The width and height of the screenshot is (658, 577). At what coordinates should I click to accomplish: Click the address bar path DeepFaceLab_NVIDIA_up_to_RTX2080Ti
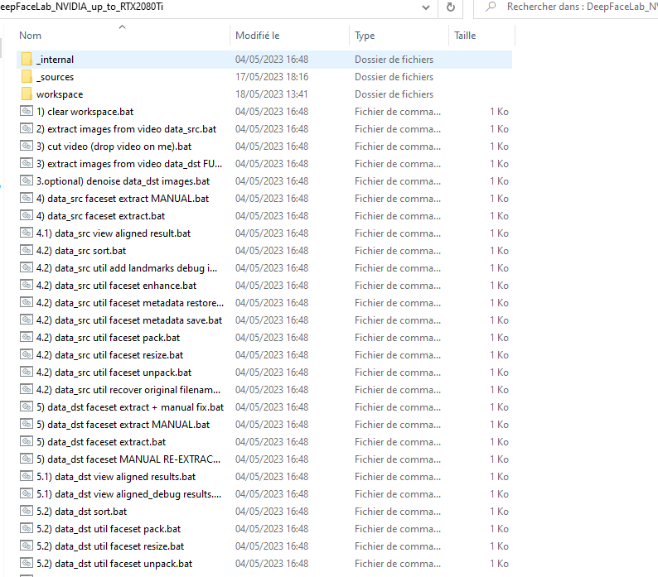click(x=82, y=7)
